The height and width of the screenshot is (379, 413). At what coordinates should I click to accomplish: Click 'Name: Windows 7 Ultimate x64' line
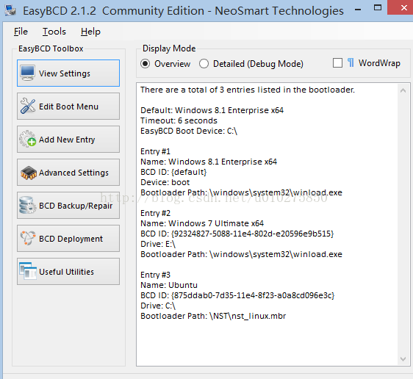point(202,223)
